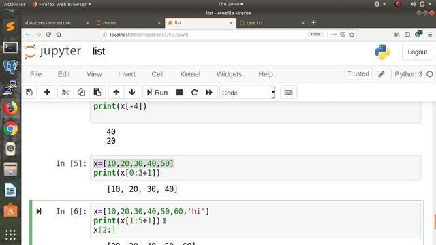Open the Firefox library icon
Viewport: 436px width, 245px height.
397,35
